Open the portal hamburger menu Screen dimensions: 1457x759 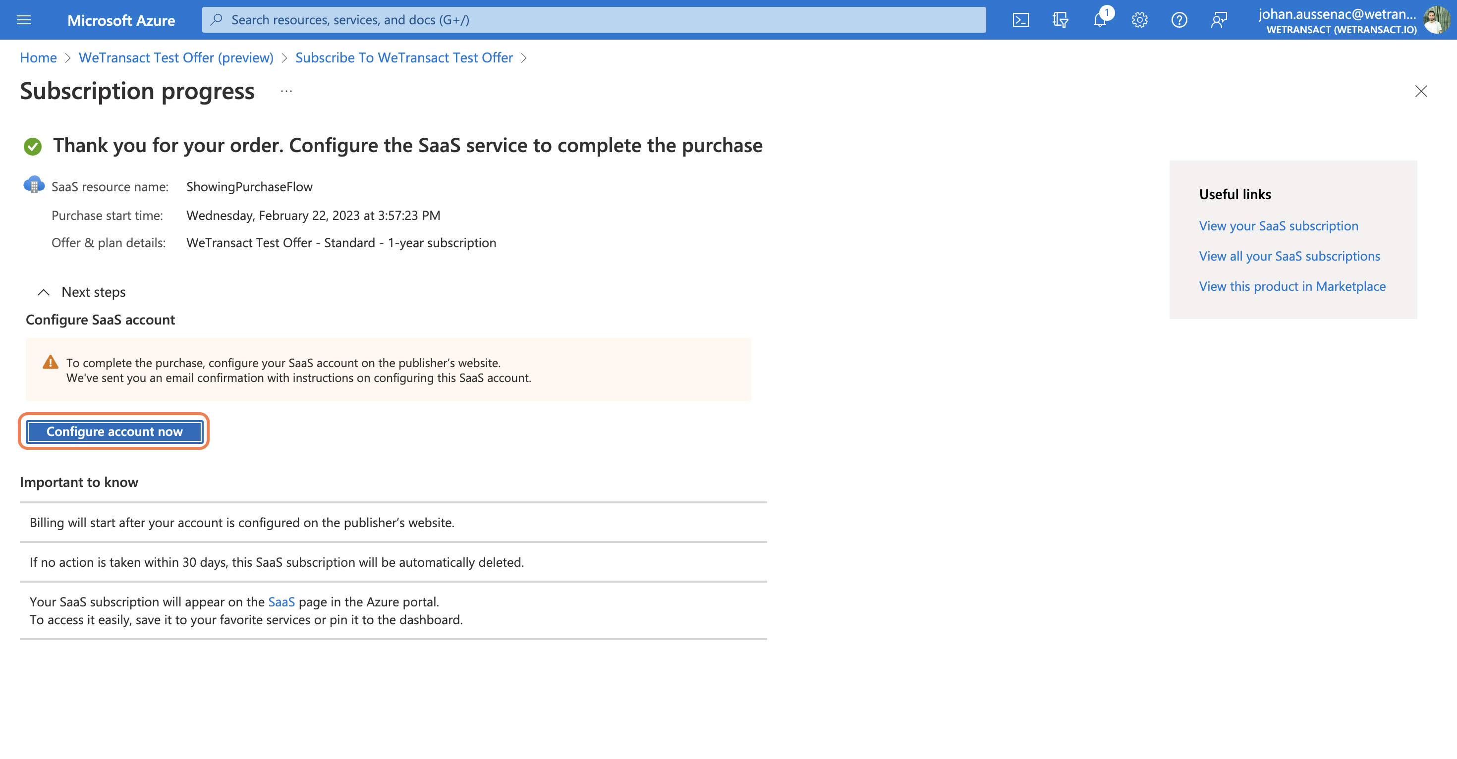(x=24, y=20)
